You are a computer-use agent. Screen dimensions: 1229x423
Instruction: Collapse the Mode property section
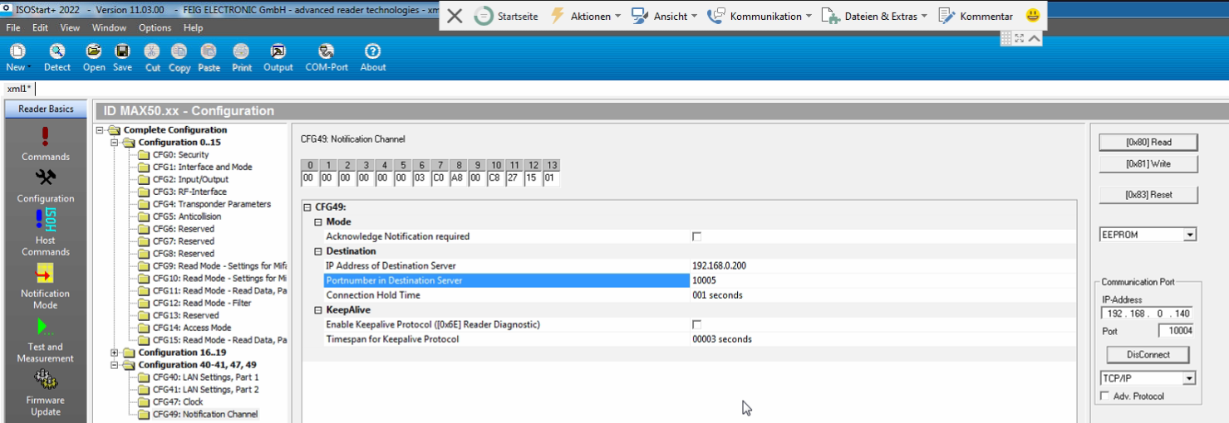[318, 222]
